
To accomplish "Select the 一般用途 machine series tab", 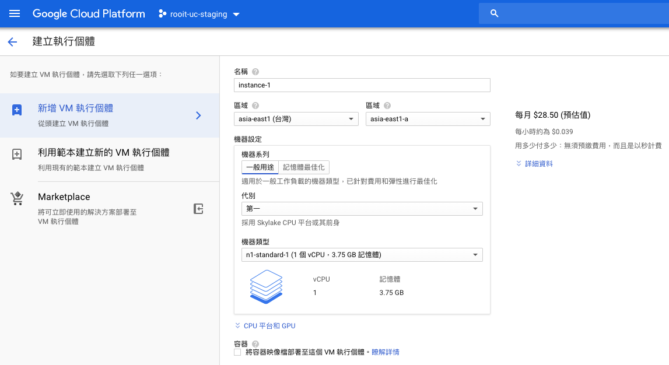I will [260, 167].
